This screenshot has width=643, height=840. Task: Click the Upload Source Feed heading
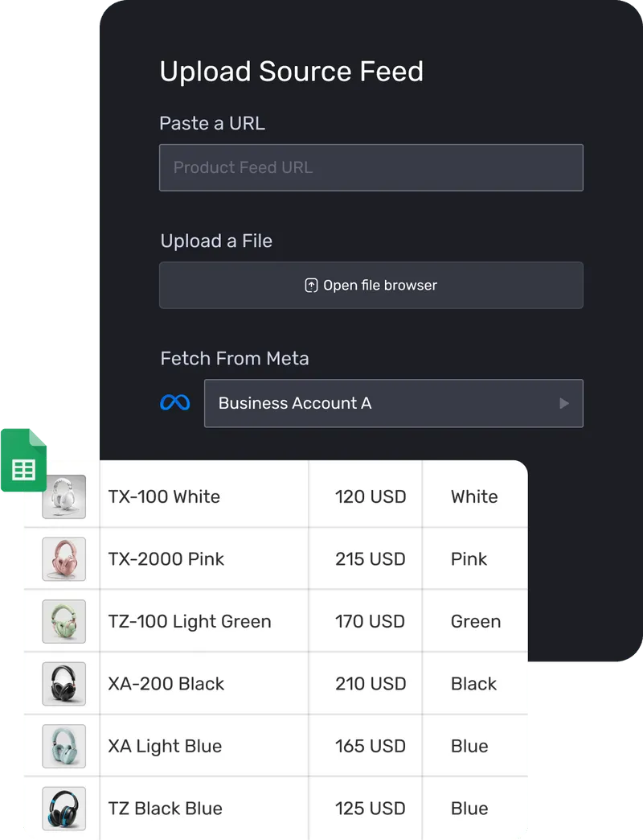[293, 72]
